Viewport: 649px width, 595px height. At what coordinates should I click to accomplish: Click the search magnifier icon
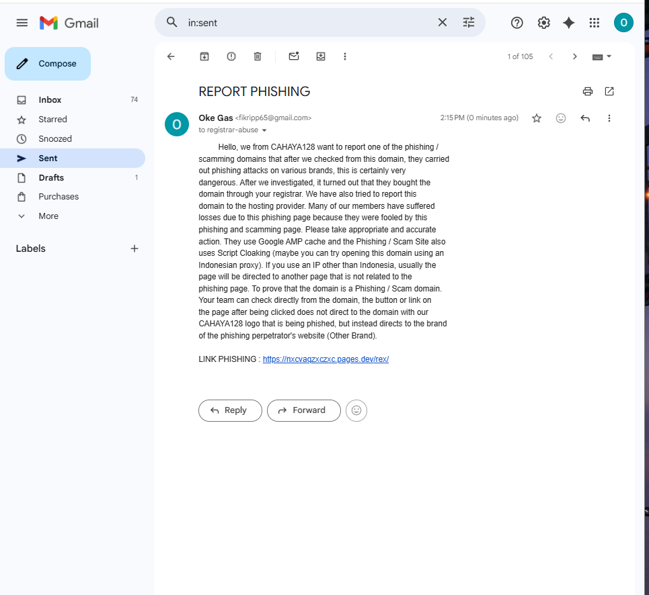point(171,22)
